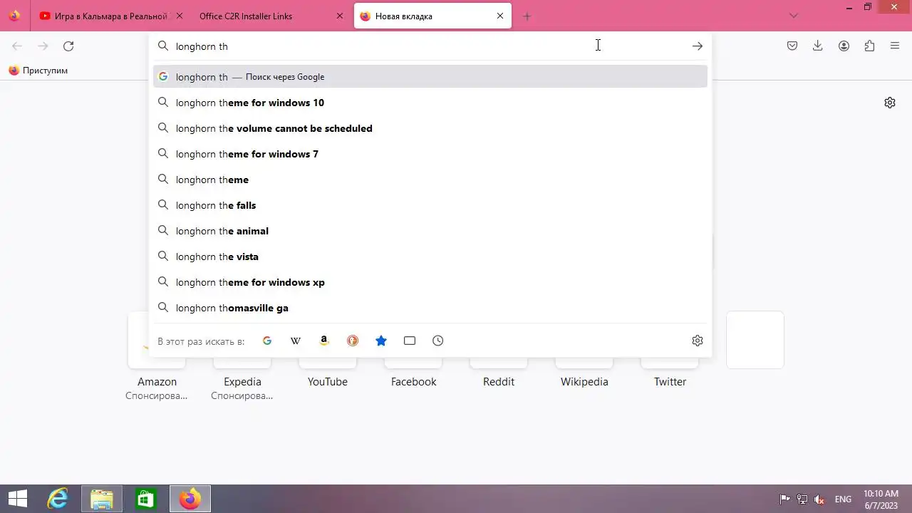Search this time with Amazon icon
The height and width of the screenshot is (513, 912).
(x=324, y=341)
